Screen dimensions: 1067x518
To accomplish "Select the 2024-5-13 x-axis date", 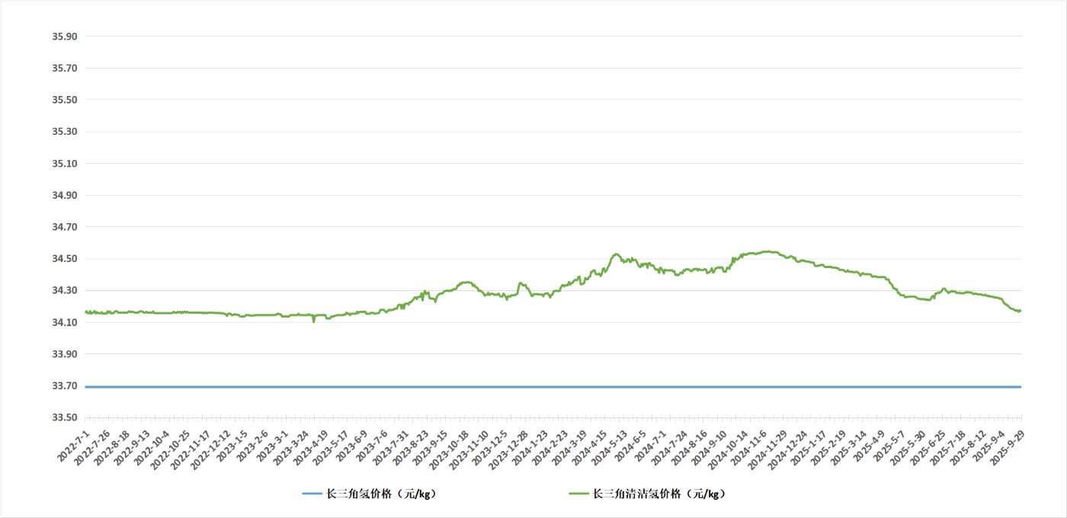I will (x=611, y=446).
